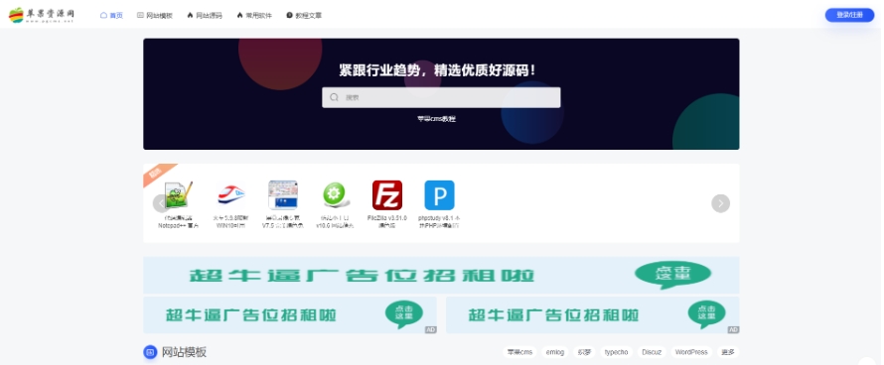Click the wide 超牛逼广告位招租啦 banner ad
The height and width of the screenshot is (365, 884).
pos(441,275)
